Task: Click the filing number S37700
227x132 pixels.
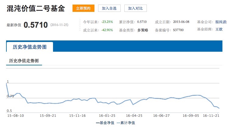Action: coord(179,30)
